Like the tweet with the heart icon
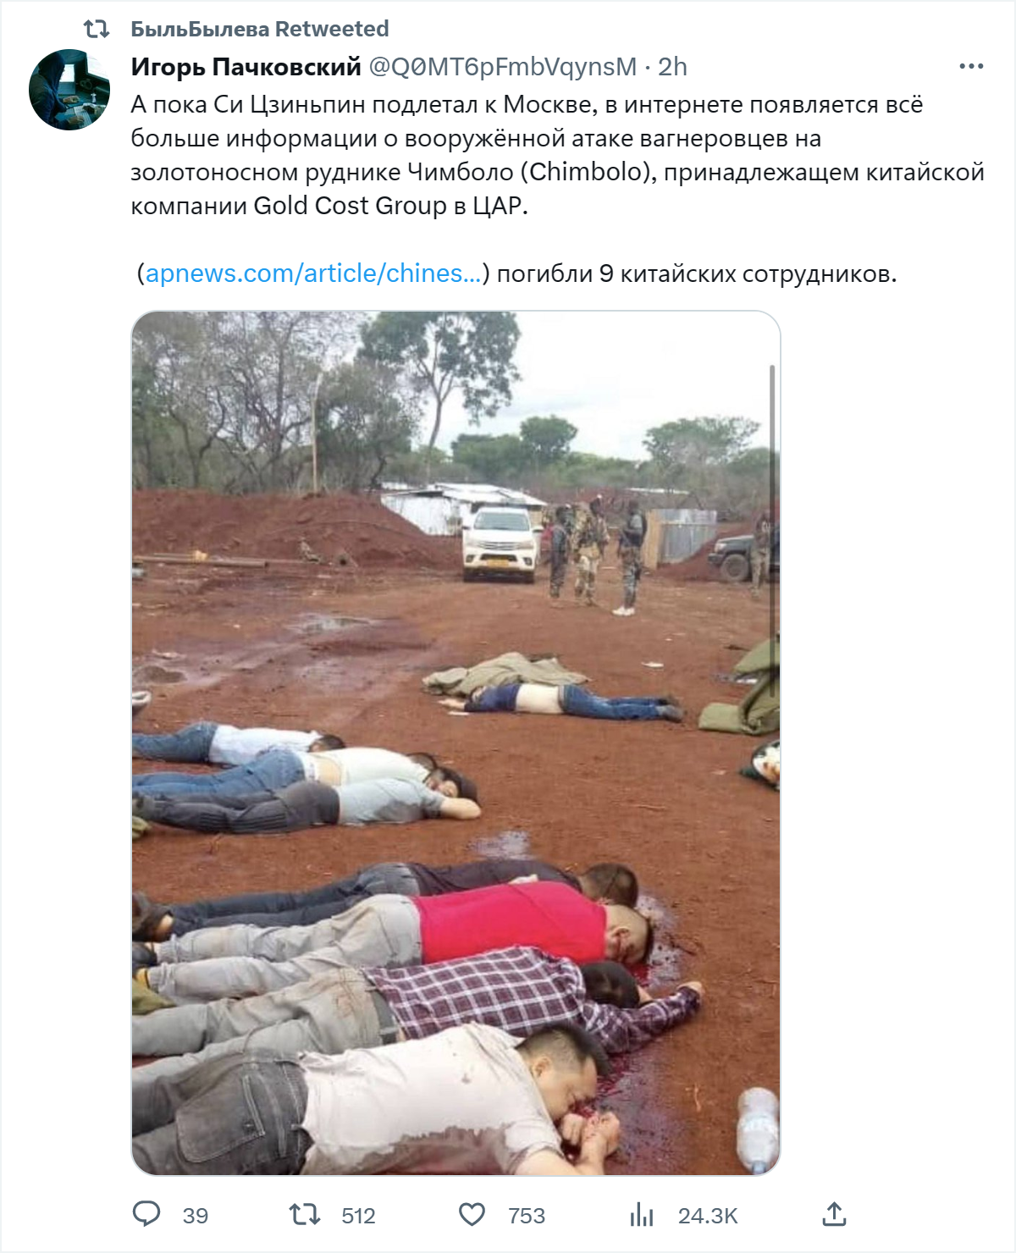The height and width of the screenshot is (1253, 1016). point(472,1215)
